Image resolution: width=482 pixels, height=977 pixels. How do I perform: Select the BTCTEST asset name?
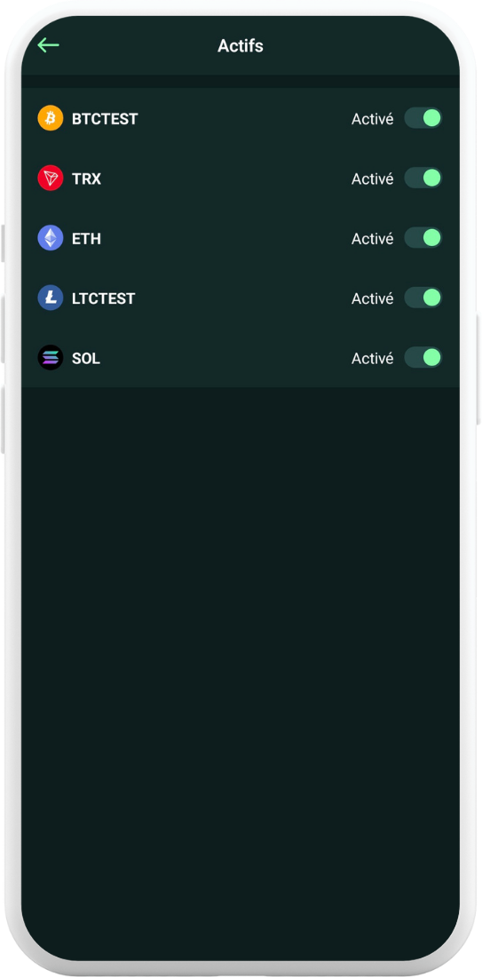click(105, 118)
